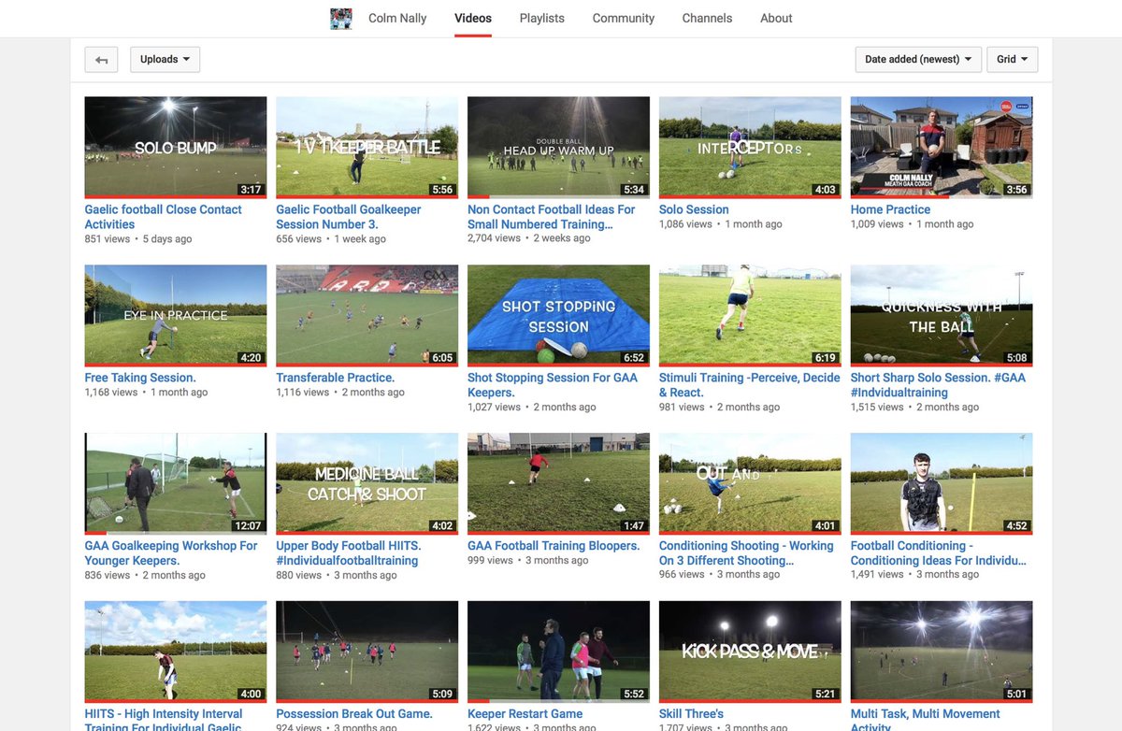The height and width of the screenshot is (731, 1122).
Task: Play the Transferable Practice match thumbnail
Action: [367, 316]
